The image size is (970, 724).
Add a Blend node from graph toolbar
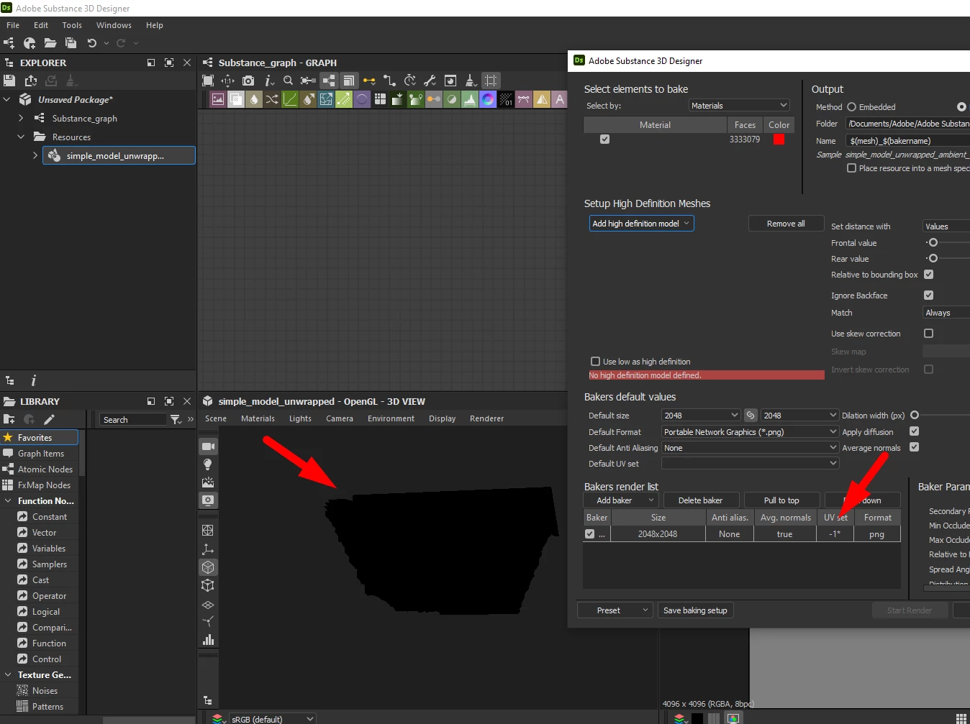click(235, 99)
